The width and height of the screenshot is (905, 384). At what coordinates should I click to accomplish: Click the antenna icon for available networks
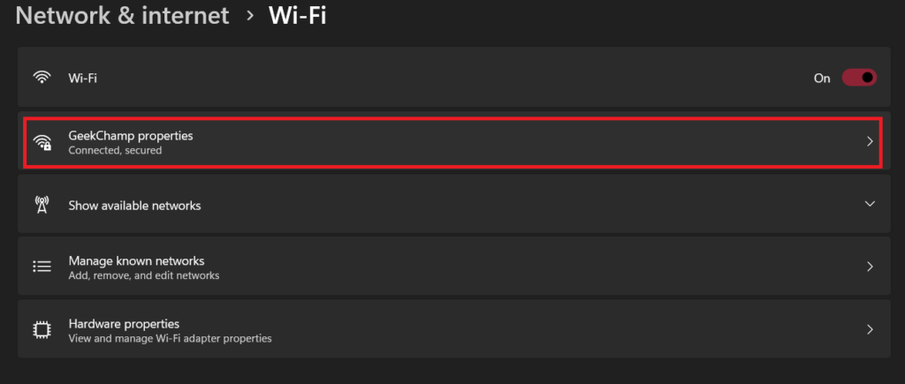pyautogui.click(x=42, y=206)
